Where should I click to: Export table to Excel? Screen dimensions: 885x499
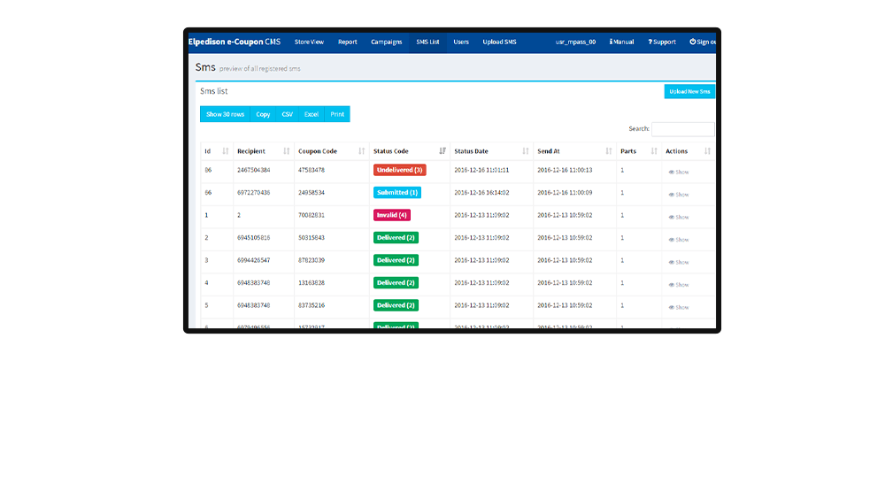click(x=311, y=114)
